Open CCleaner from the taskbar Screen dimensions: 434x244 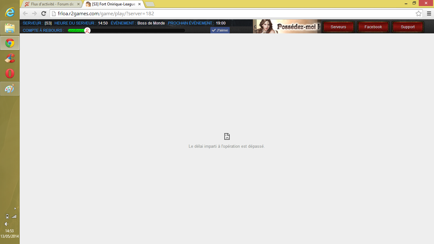pyautogui.click(x=10, y=58)
